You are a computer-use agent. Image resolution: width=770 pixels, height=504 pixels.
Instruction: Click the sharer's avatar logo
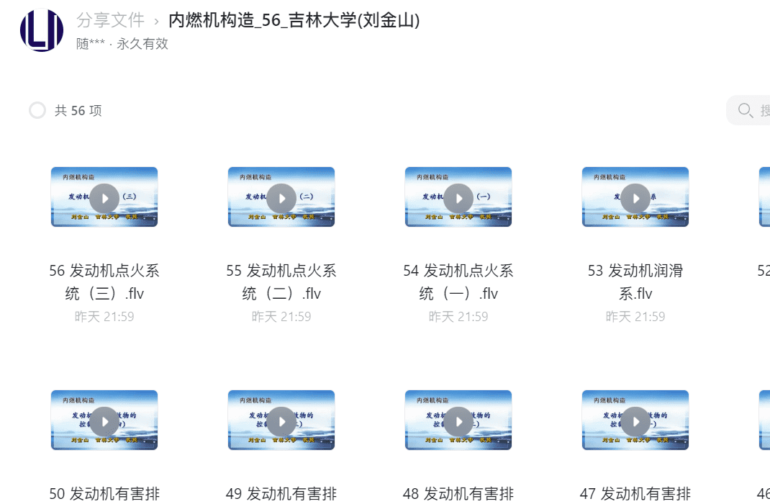point(42,30)
